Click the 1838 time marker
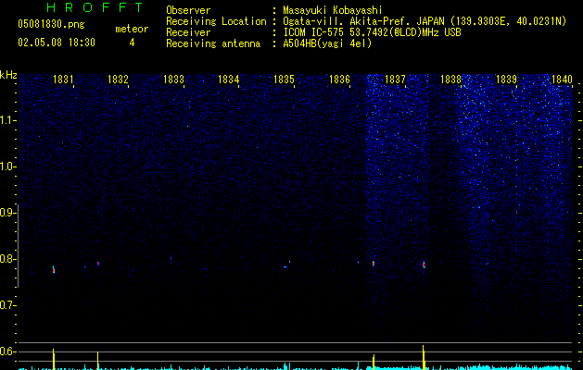Viewport: 583px width, 370px height. tap(450, 80)
